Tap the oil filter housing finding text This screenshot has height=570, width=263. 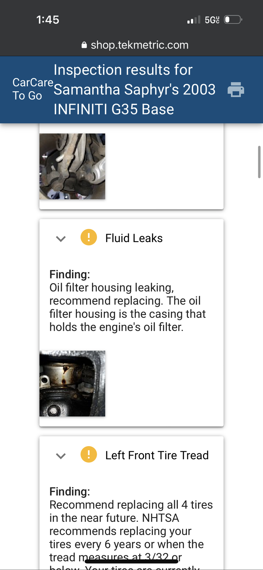[x=127, y=307]
